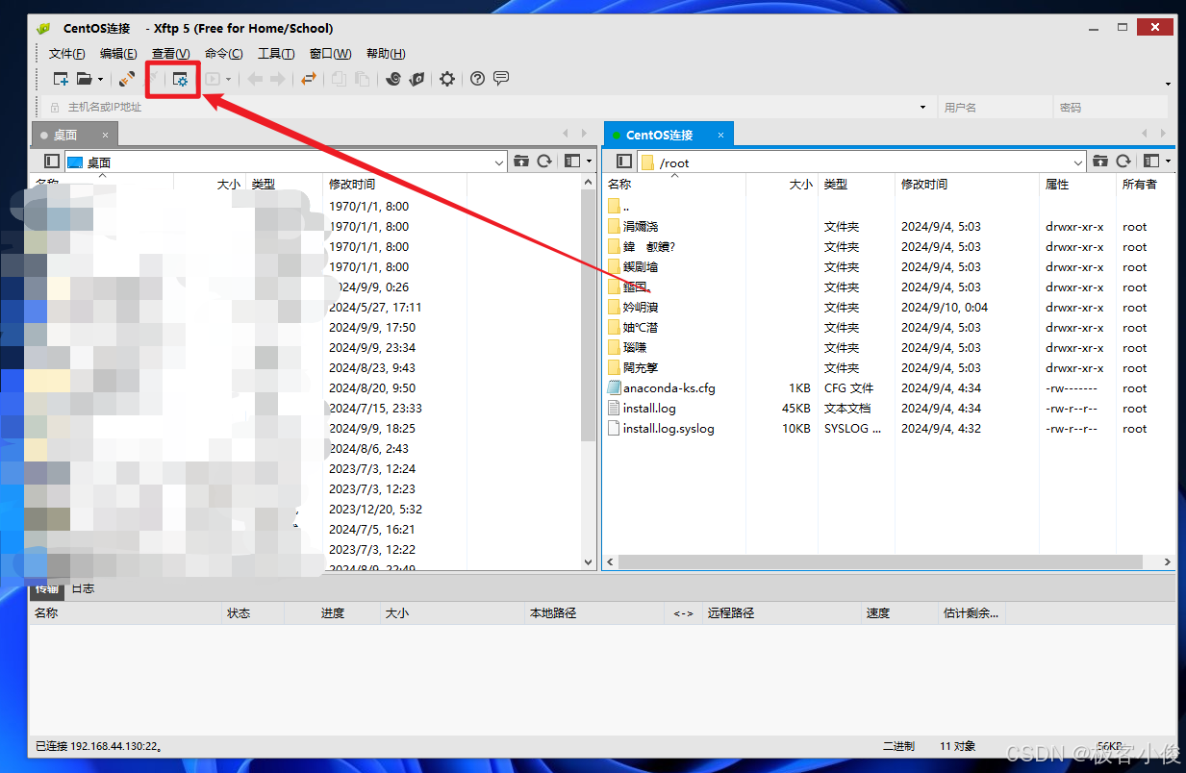Expand the toolbar overflow arrow at right

pos(1168,84)
